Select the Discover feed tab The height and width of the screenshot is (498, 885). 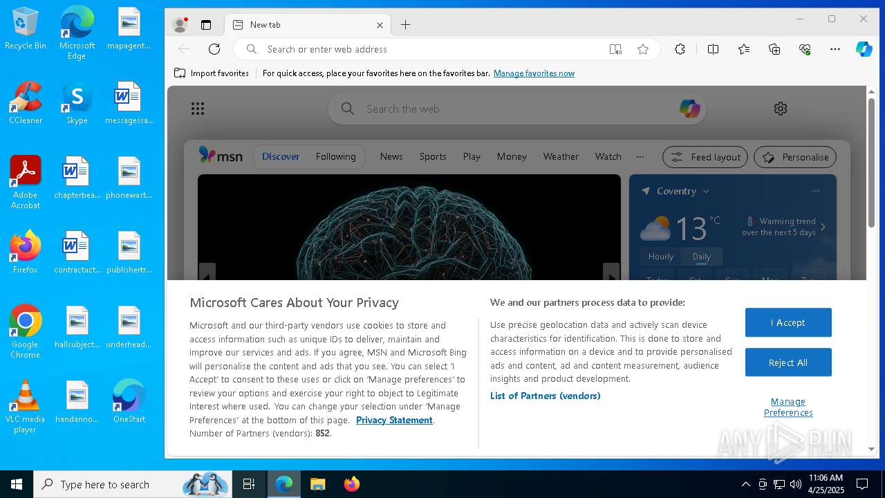point(281,156)
